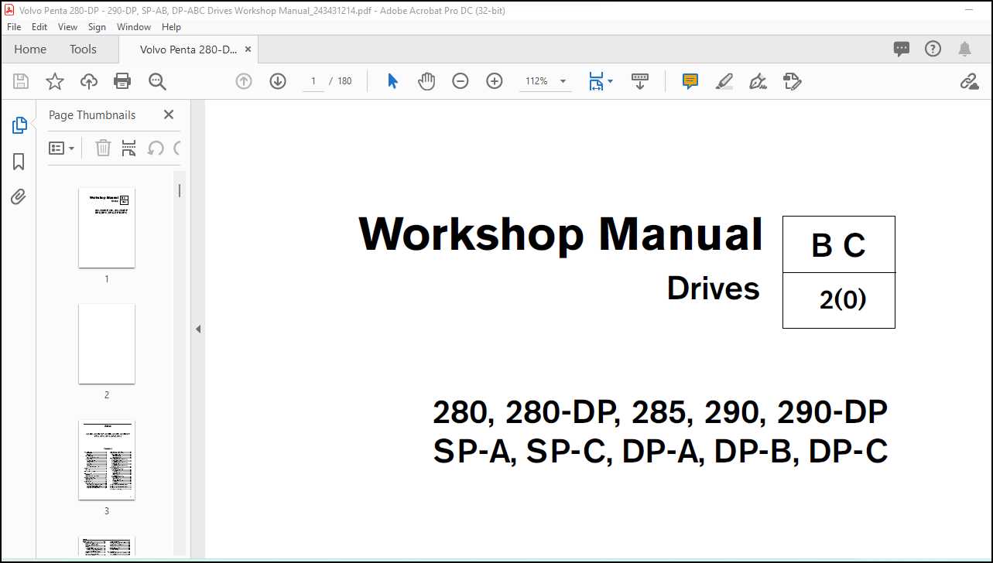The image size is (993, 563).
Task: Select the Volvo Penta 280-D... document tab
Action: 188,49
